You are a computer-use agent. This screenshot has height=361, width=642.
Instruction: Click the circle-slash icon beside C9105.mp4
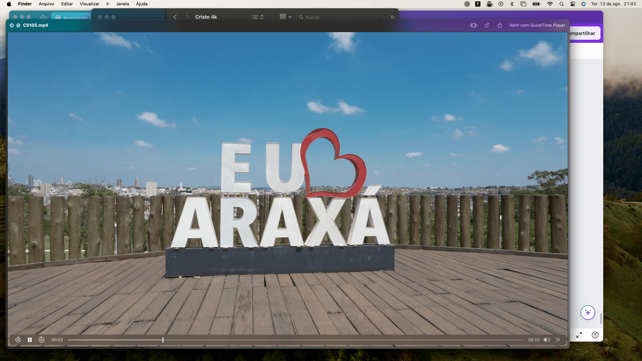[x=18, y=25]
